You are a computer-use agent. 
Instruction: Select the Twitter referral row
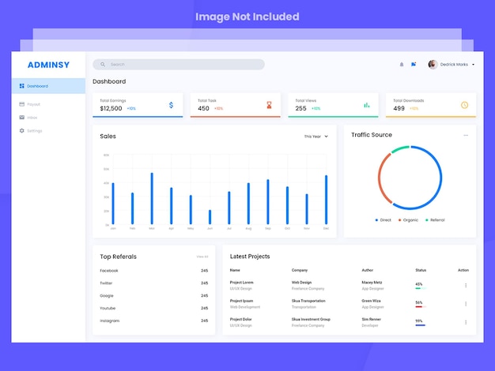pos(154,283)
